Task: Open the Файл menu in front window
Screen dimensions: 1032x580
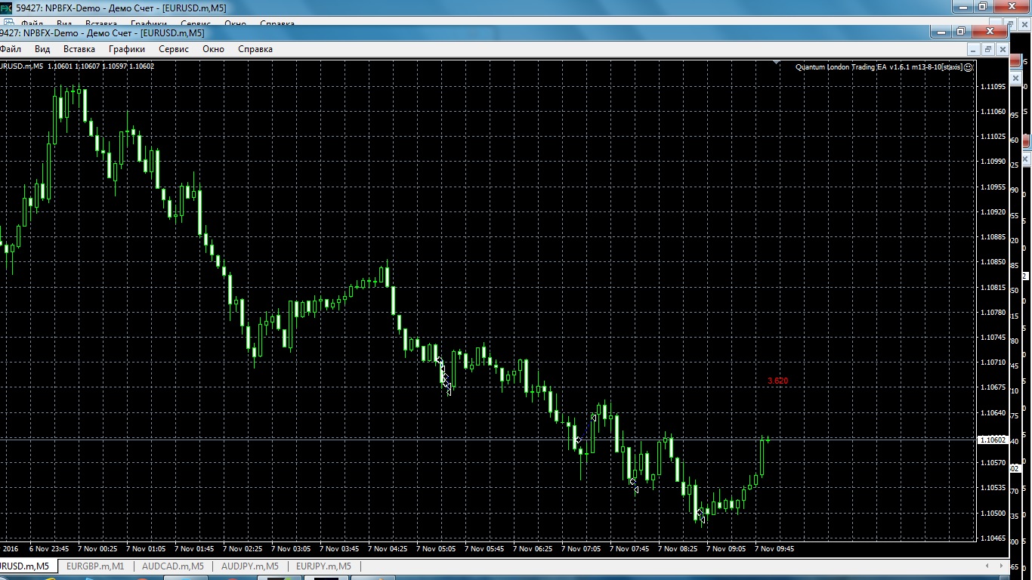Action: (10, 49)
